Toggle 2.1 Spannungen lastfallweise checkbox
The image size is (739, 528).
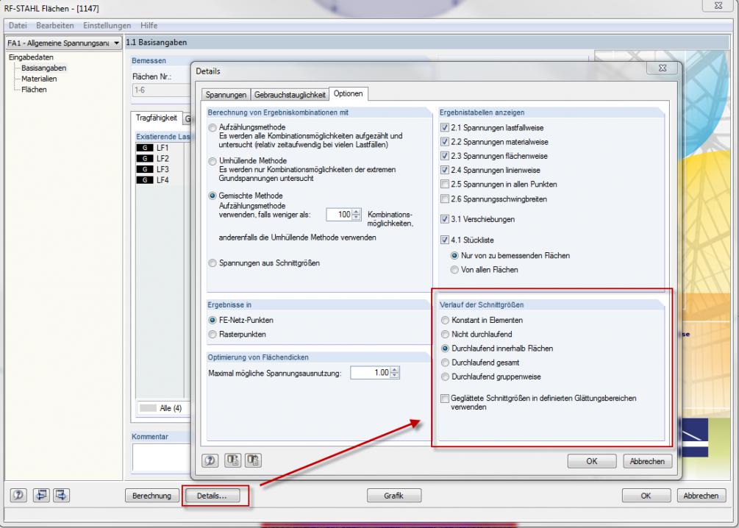tap(444, 128)
